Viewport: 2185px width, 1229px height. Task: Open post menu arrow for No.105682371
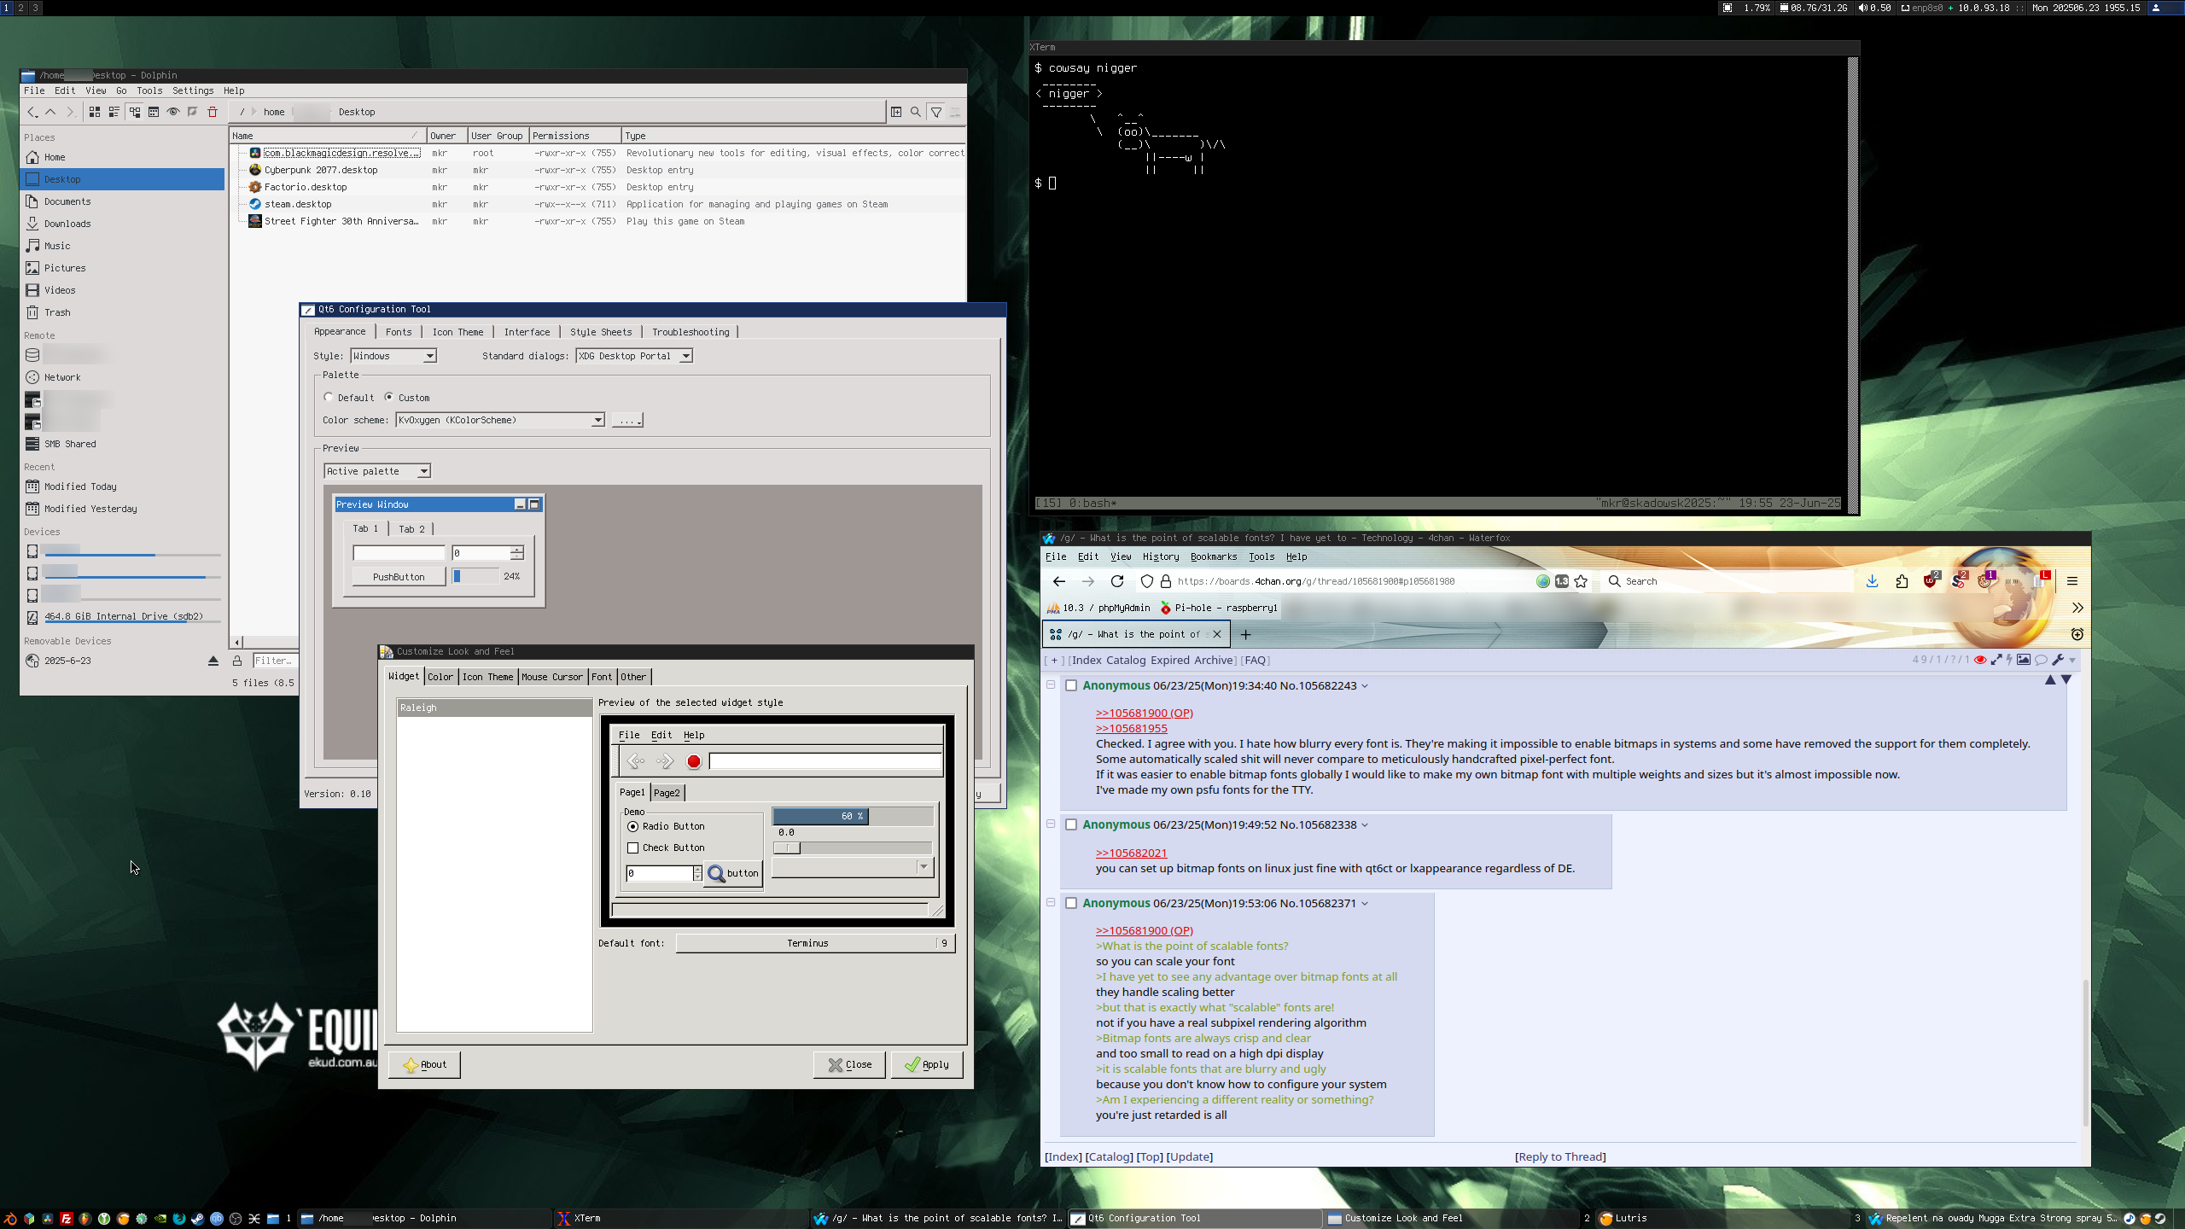point(1365,904)
